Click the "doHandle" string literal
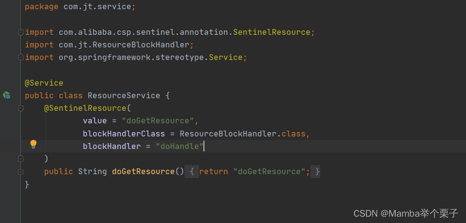This screenshot has width=466, height=223. 180,147
